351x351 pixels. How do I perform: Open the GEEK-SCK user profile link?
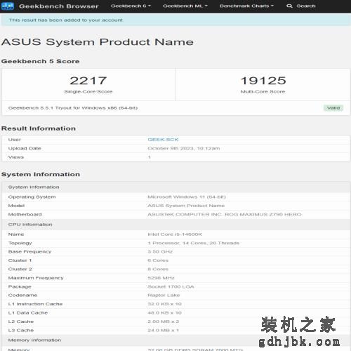point(163,140)
